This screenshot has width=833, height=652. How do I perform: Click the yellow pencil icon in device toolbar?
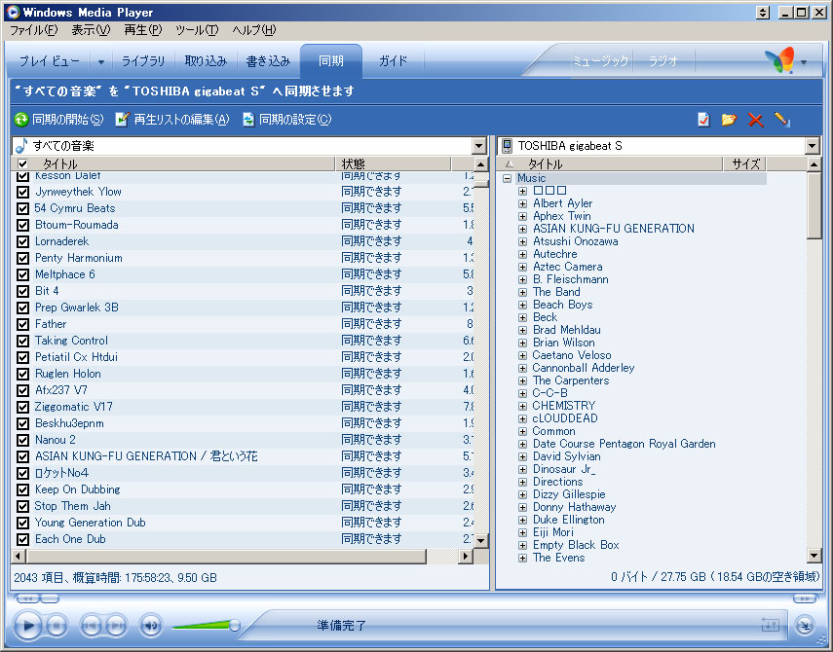(781, 120)
